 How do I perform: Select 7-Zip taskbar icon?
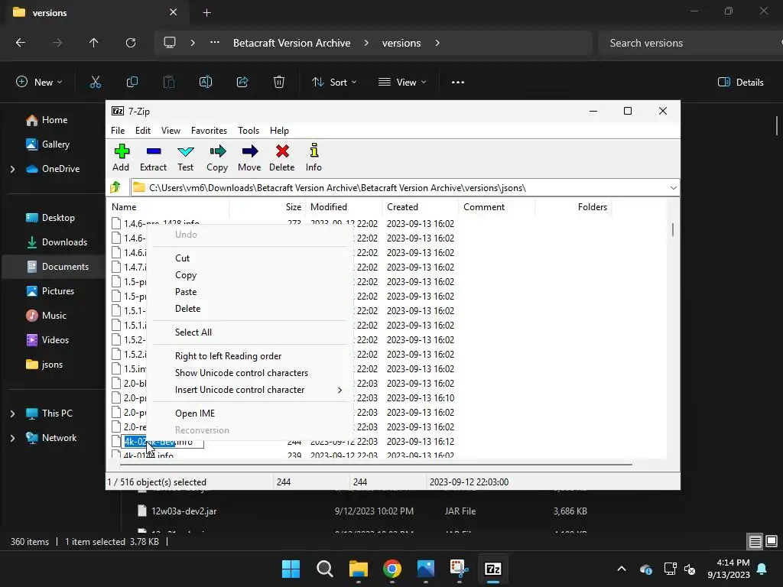(x=493, y=569)
